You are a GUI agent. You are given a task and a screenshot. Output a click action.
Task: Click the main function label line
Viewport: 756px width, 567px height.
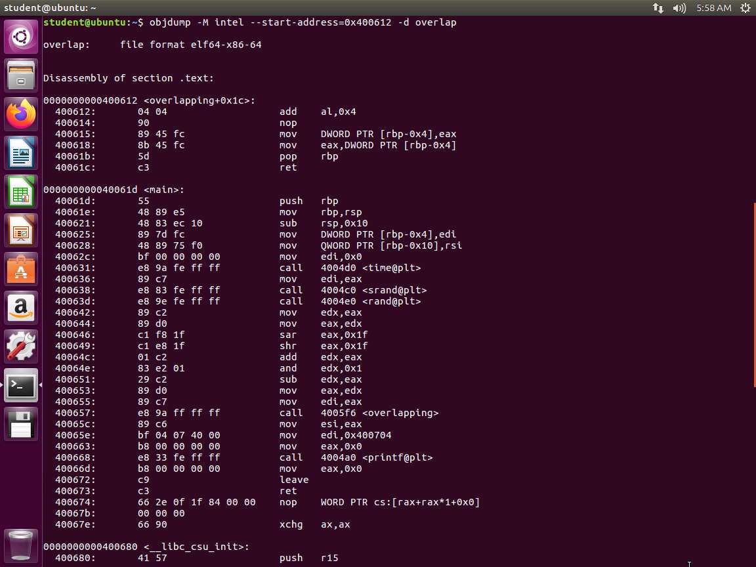[x=114, y=190]
